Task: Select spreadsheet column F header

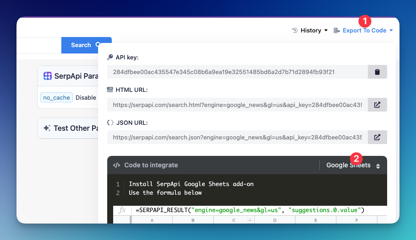Action: point(356,220)
